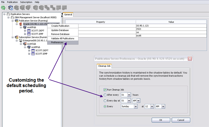
Task: Click the Value column header
Action: (x=171, y=22)
